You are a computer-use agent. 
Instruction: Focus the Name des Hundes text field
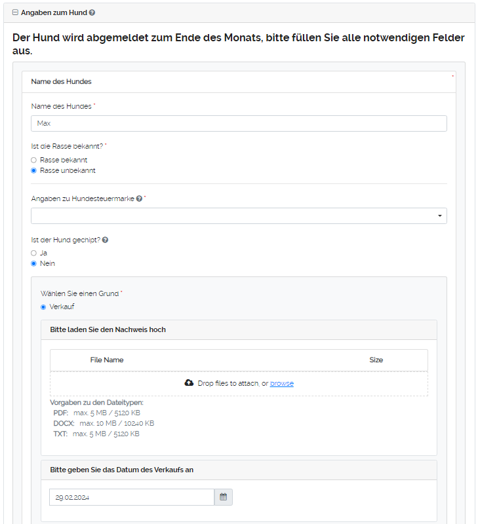[x=239, y=123]
